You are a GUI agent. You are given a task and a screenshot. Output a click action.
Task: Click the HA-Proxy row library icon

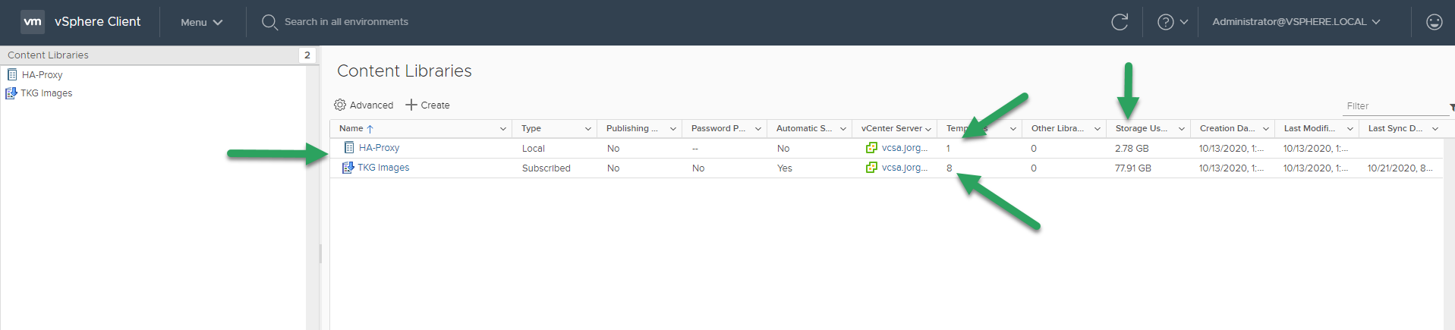pyautogui.click(x=349, y=148)
